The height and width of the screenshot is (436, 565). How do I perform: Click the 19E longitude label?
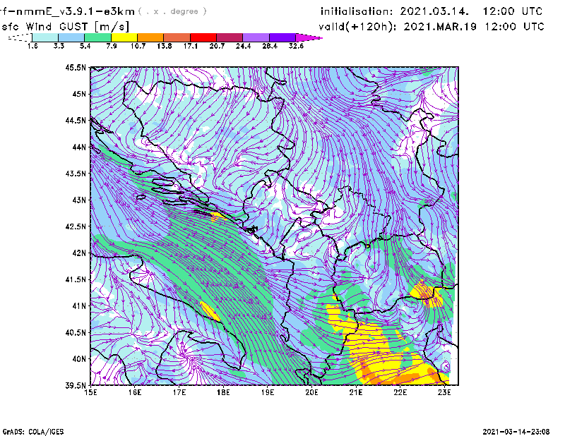point(268,392)
